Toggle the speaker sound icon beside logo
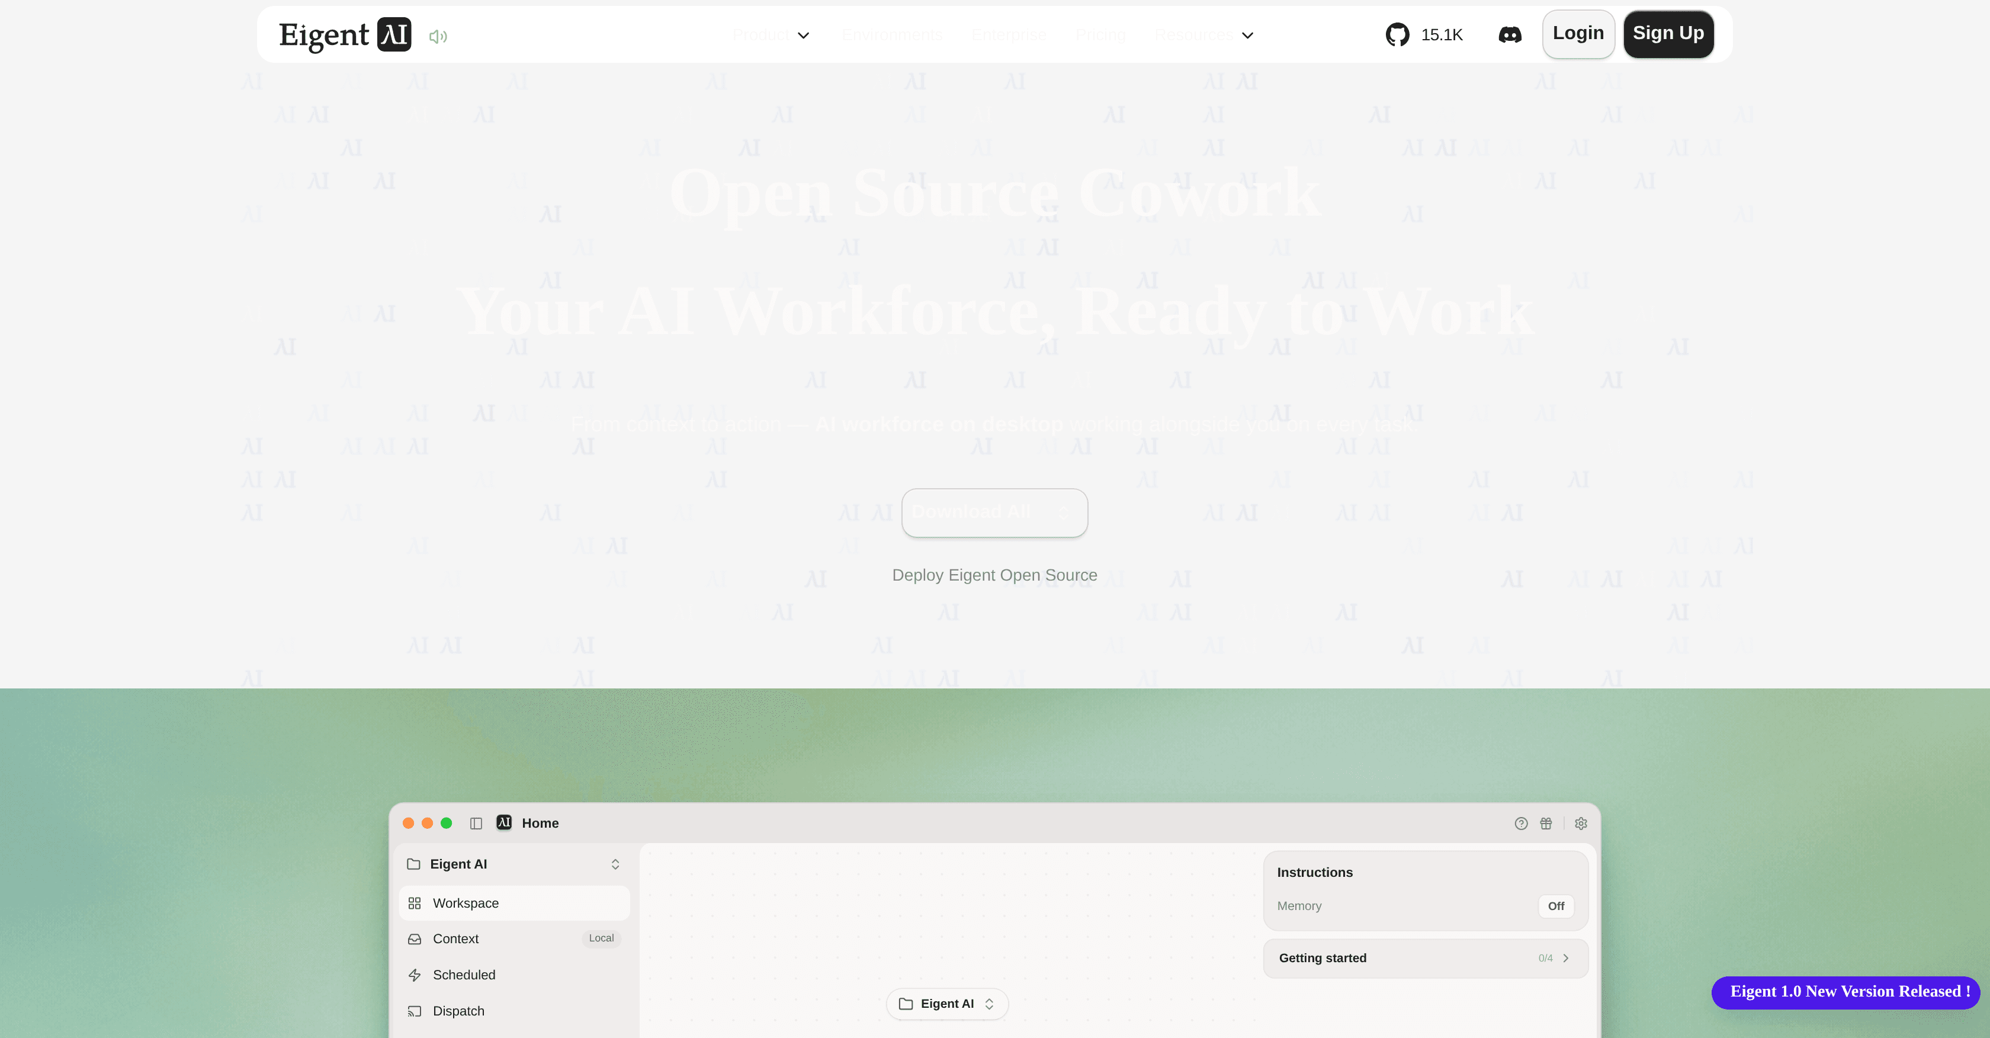 438,36
